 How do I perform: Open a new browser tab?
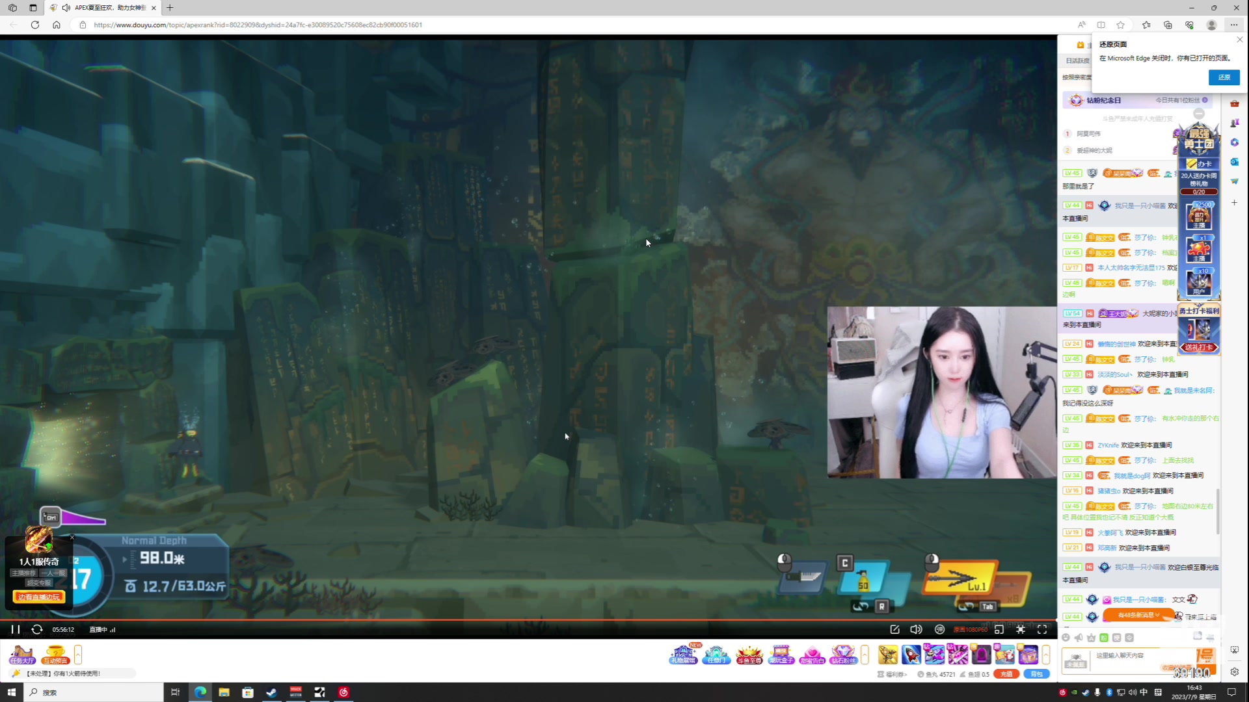click(x=170, y=8)
